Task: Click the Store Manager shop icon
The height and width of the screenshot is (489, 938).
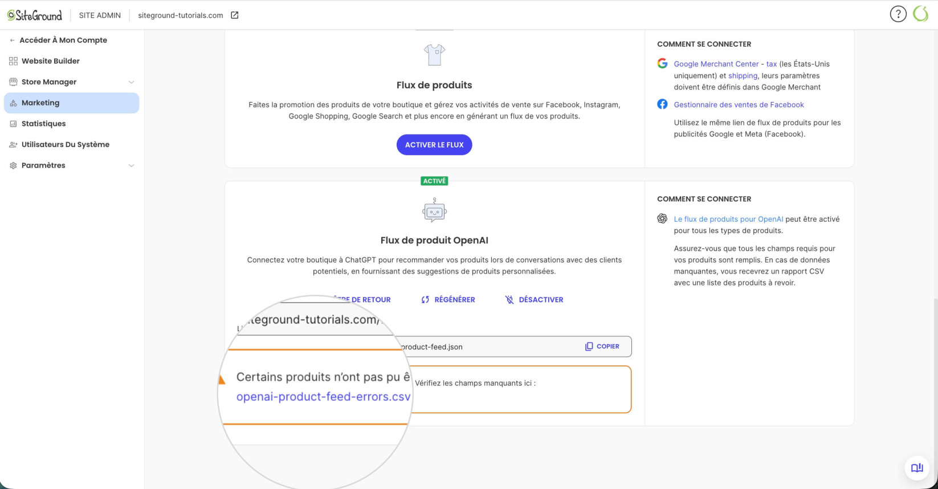Action: (13, 82)
